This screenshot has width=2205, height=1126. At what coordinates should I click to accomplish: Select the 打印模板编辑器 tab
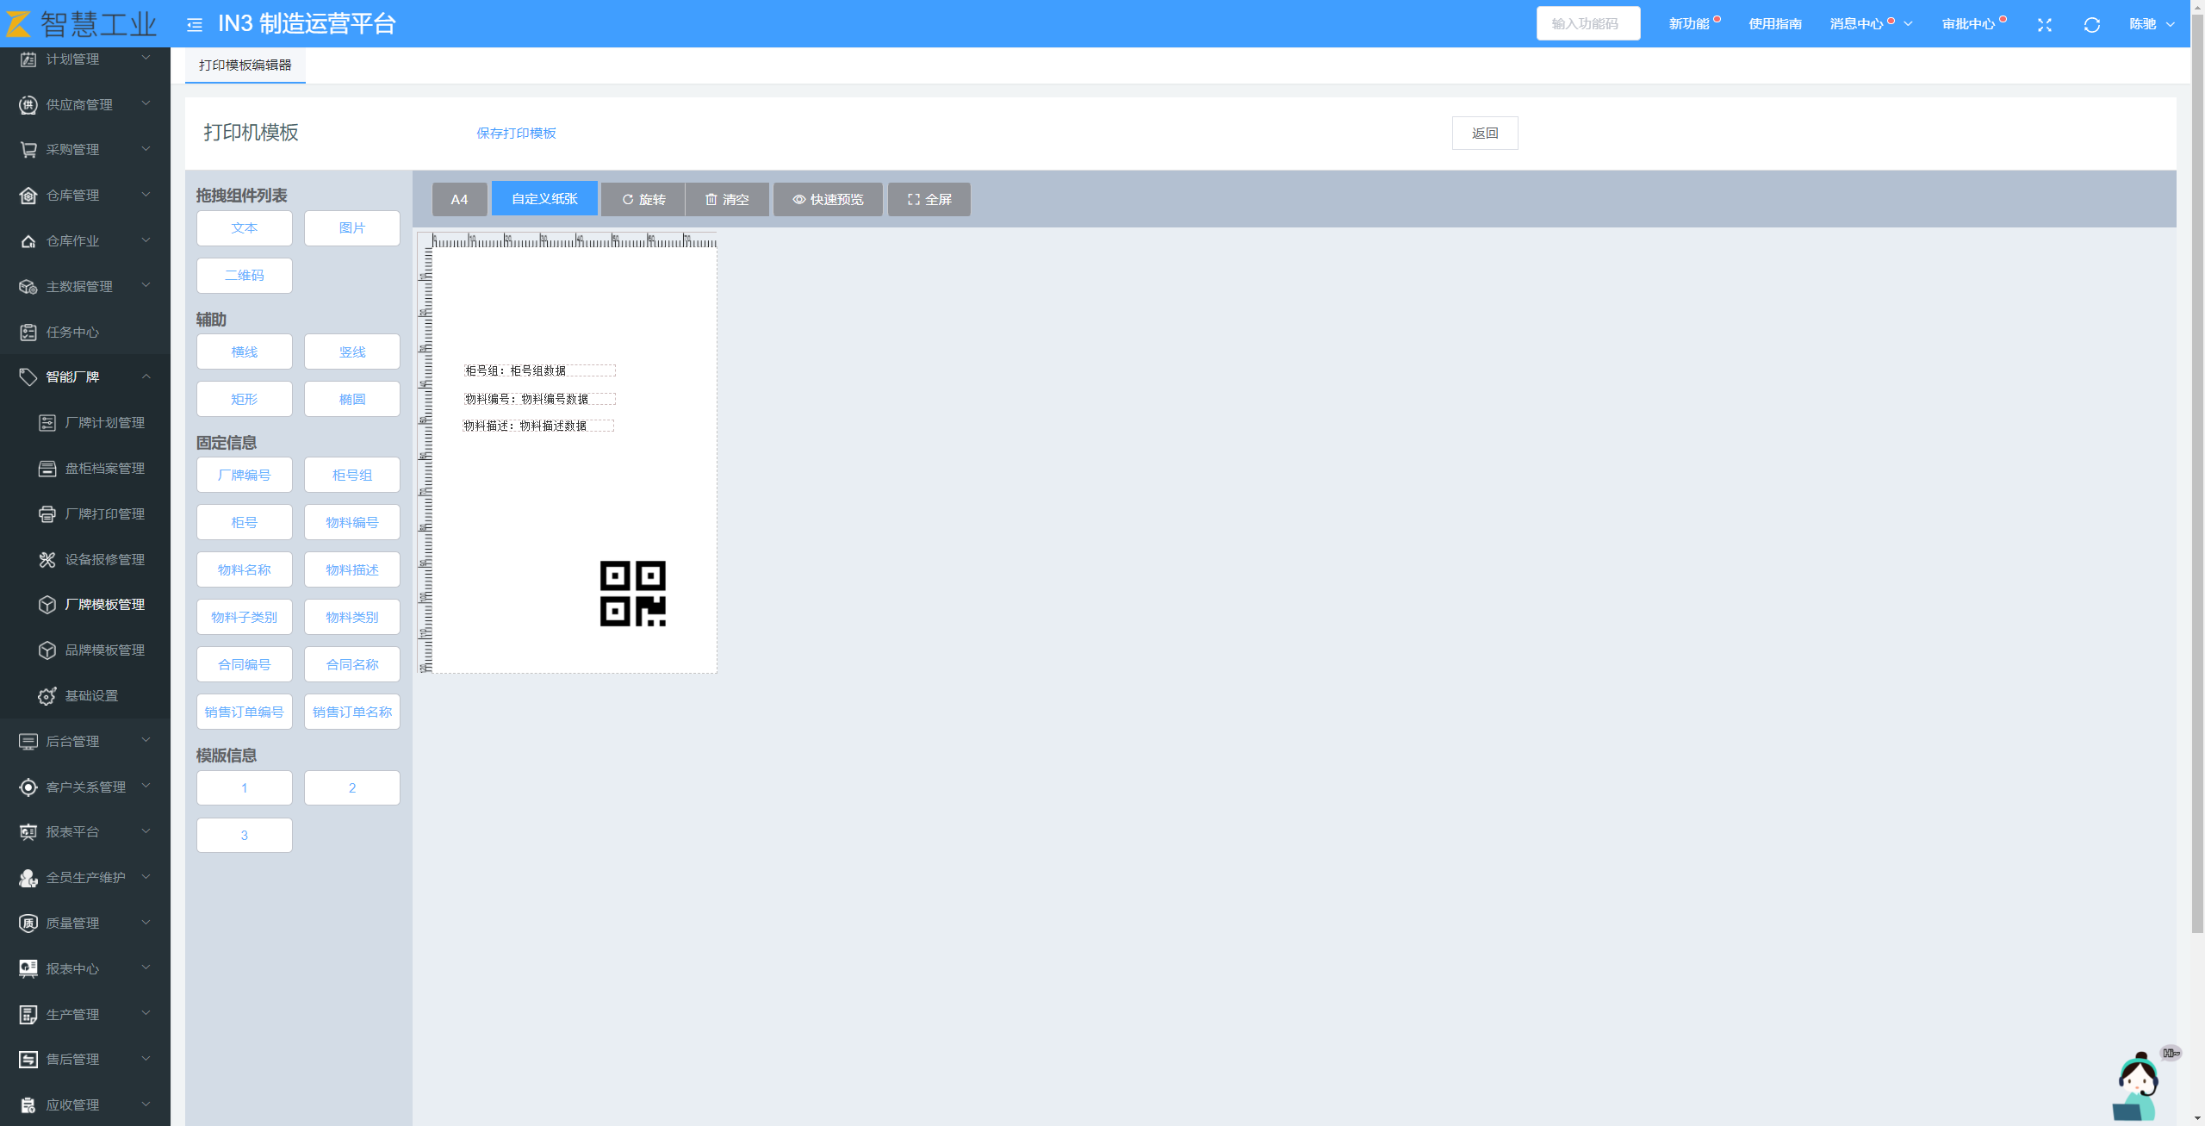tap(245, 65)
